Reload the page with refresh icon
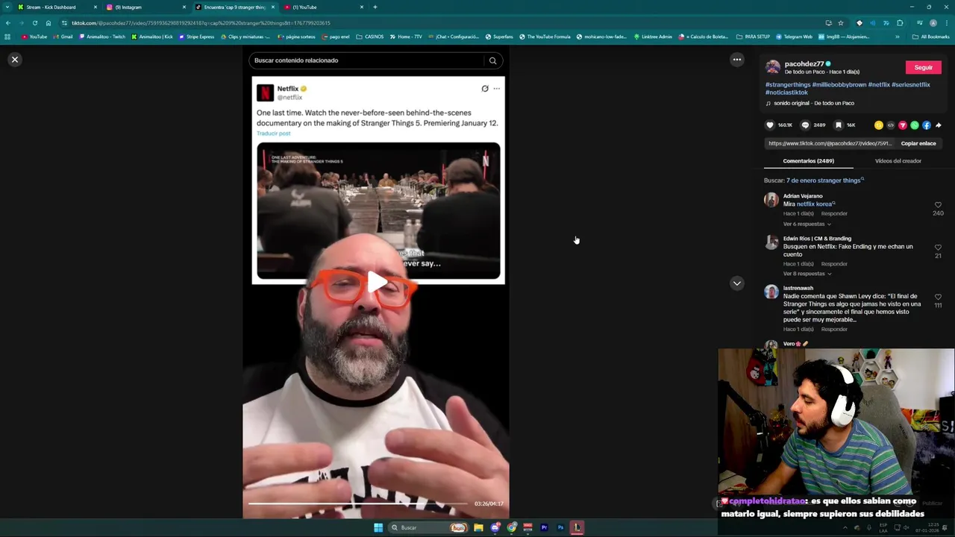The image size is (955, 537). pos(34,23)
